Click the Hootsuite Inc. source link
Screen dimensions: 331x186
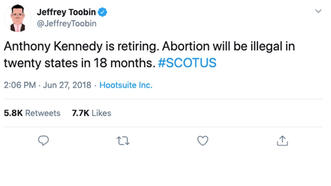pyautogui.click(x=126, y=85)
